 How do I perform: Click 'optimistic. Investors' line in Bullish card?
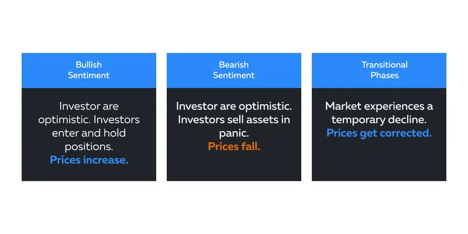(89, 120)
